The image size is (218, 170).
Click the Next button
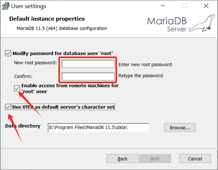[x=155, y=159]
